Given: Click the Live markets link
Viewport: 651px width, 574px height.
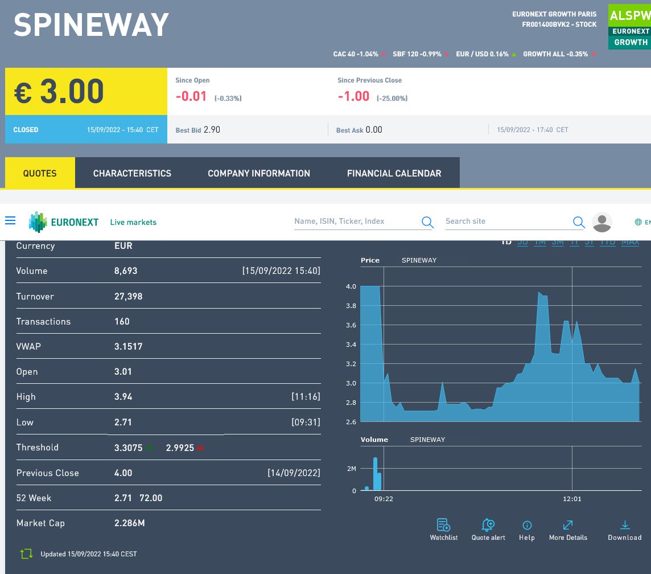Looking at the screenshot, I should [x=133, y=223].
